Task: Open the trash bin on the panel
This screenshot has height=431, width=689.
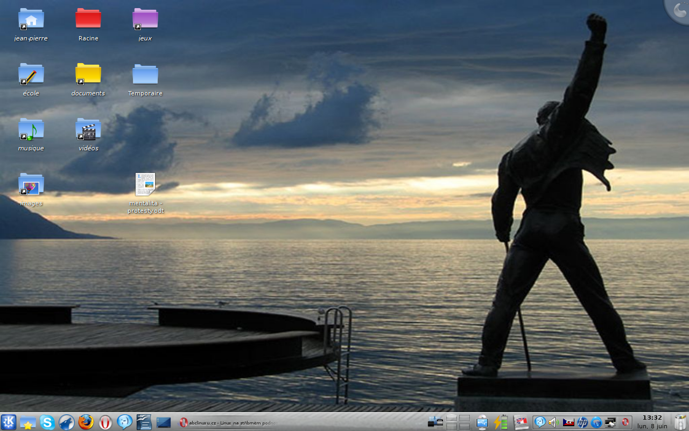Action: (680, 422)
